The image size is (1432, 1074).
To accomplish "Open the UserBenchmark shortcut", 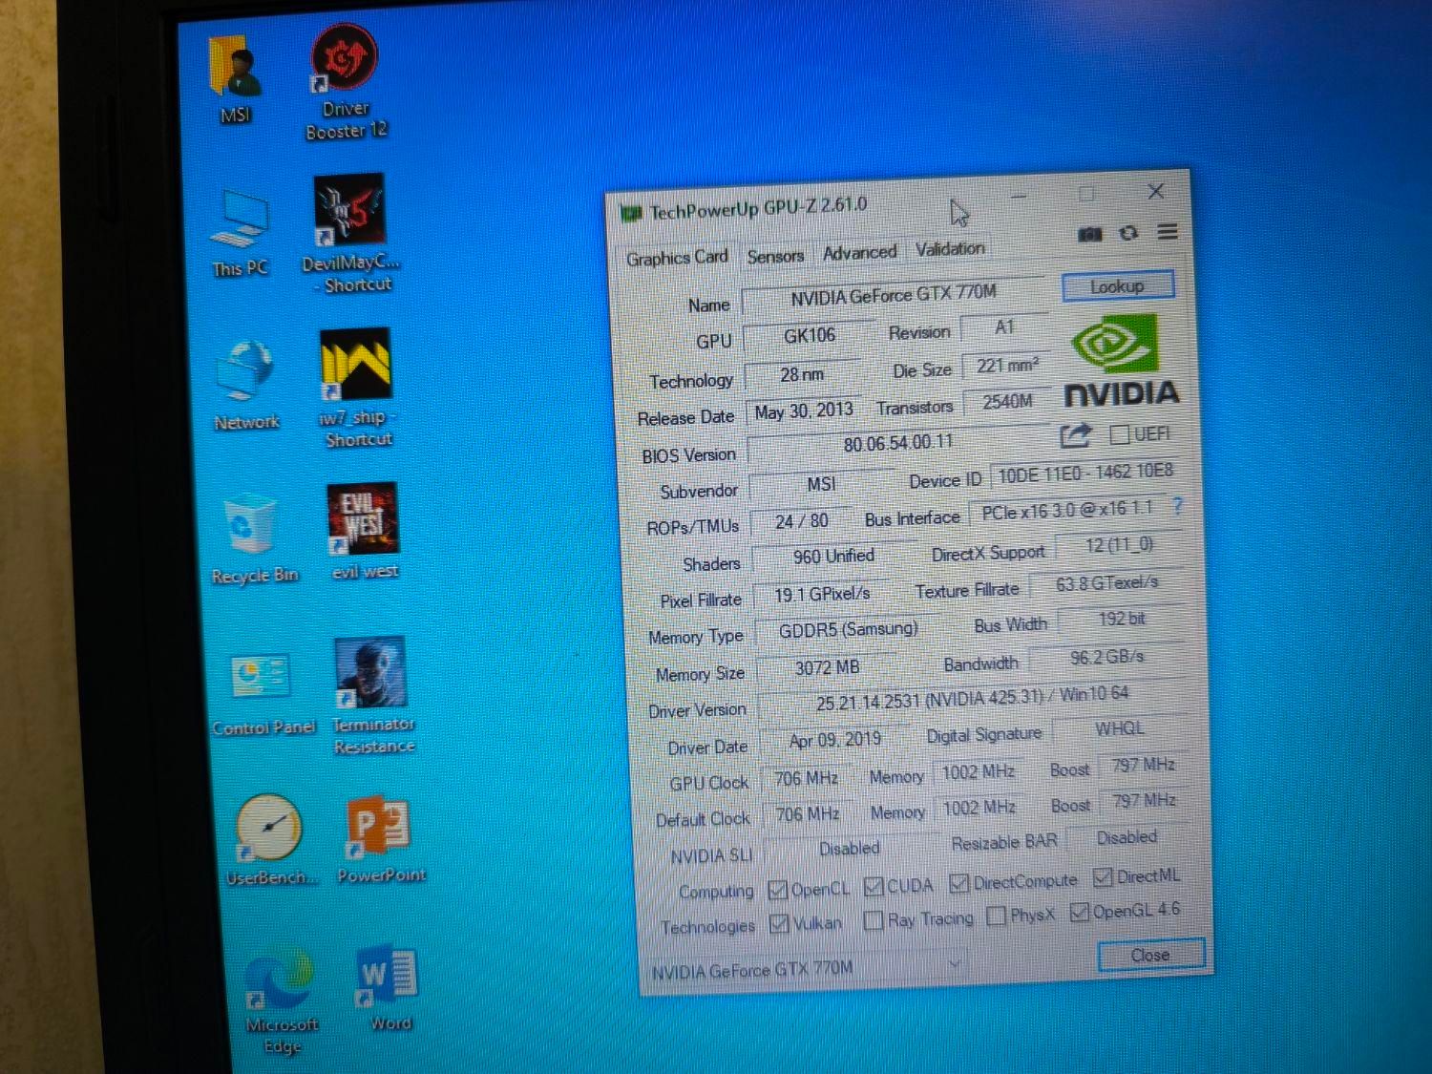I will tap(270, 839).
